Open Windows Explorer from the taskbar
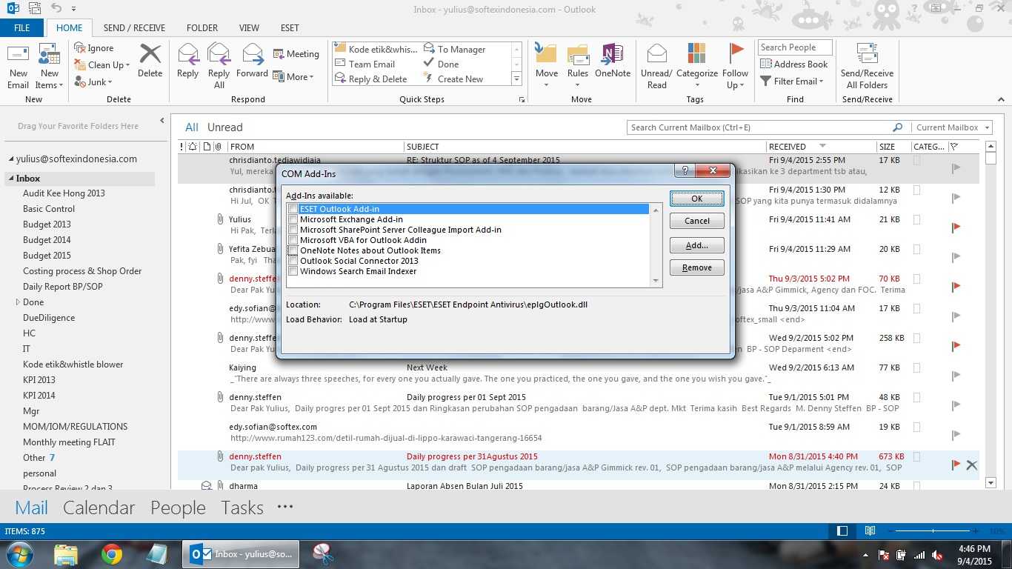This screenshot has height=569, width=1012. tap(66, 553)
